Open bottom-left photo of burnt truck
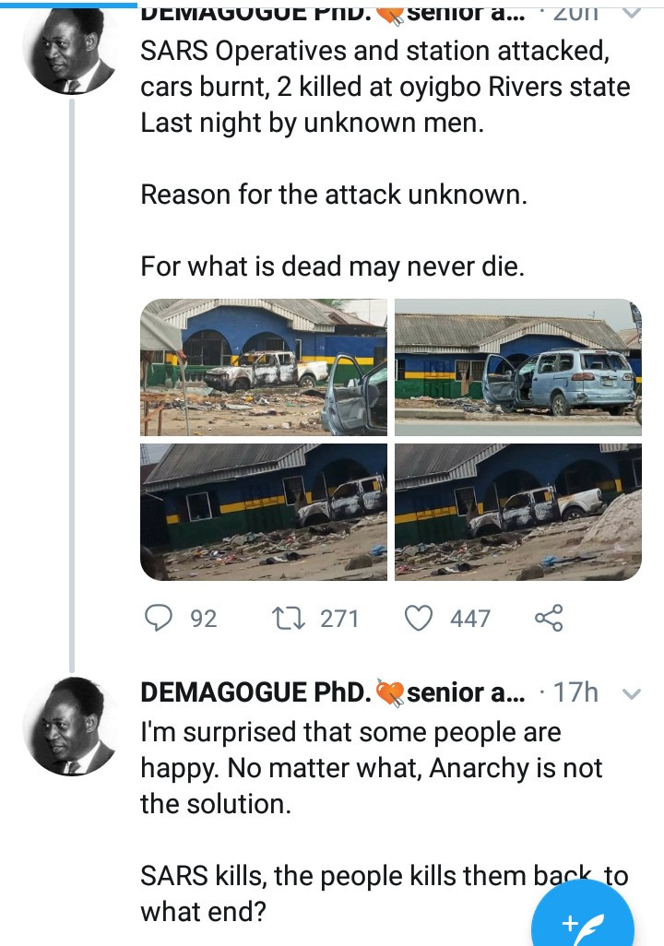 264,512
